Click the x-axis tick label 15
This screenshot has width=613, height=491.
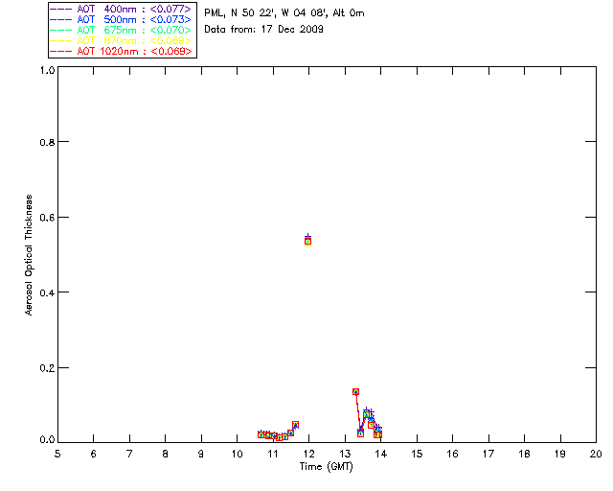click(417, 454)
